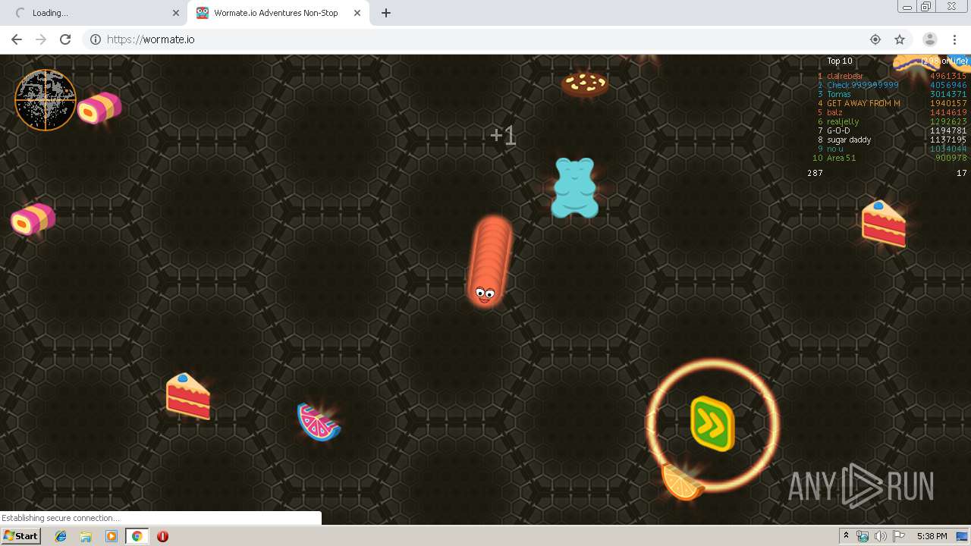
Task: Click the Chrome taskbar button
Action: 137,536
